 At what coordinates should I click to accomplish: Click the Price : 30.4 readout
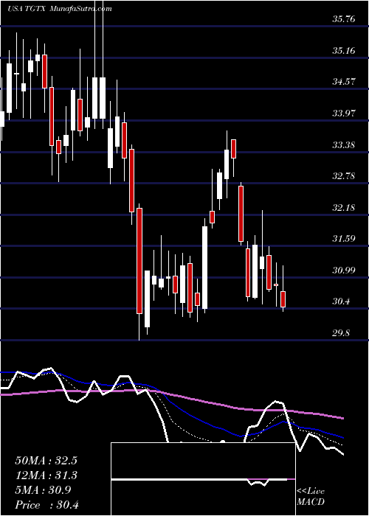pyautogui.click(x=46, y=505)
